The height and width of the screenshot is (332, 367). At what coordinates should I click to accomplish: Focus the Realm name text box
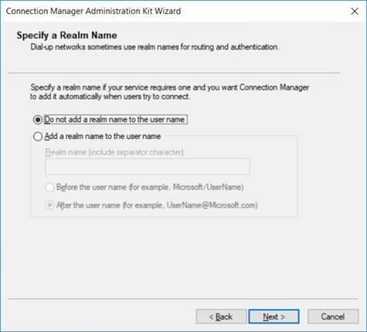148,167
